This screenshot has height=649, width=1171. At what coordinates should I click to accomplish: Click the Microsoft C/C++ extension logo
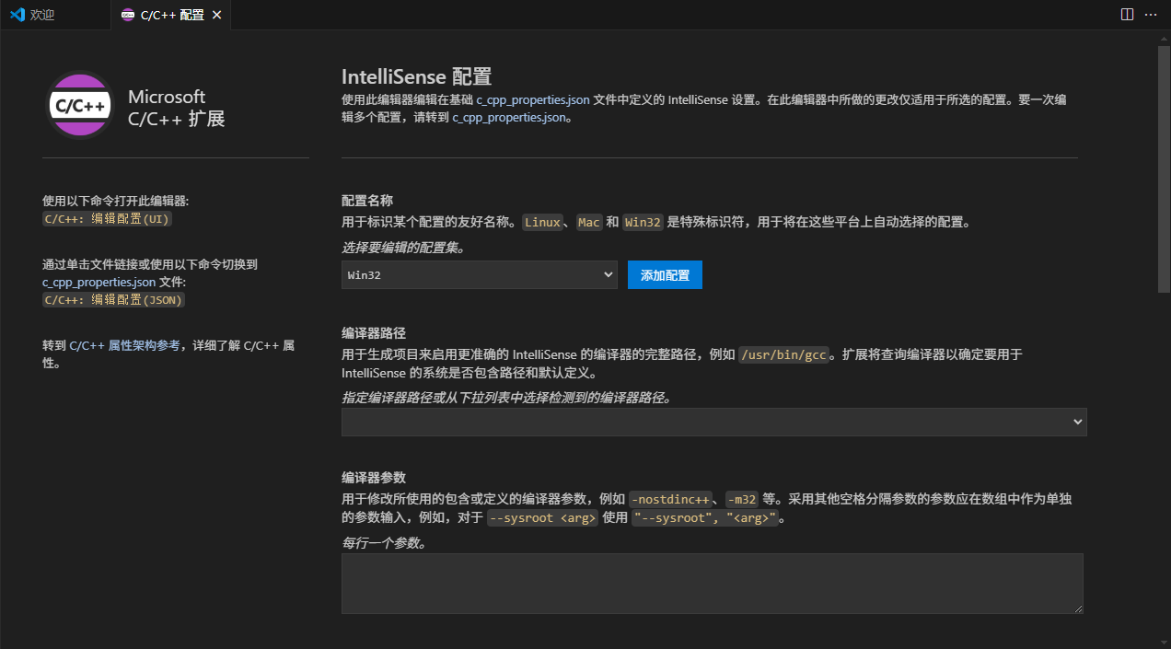pos(80,105)
